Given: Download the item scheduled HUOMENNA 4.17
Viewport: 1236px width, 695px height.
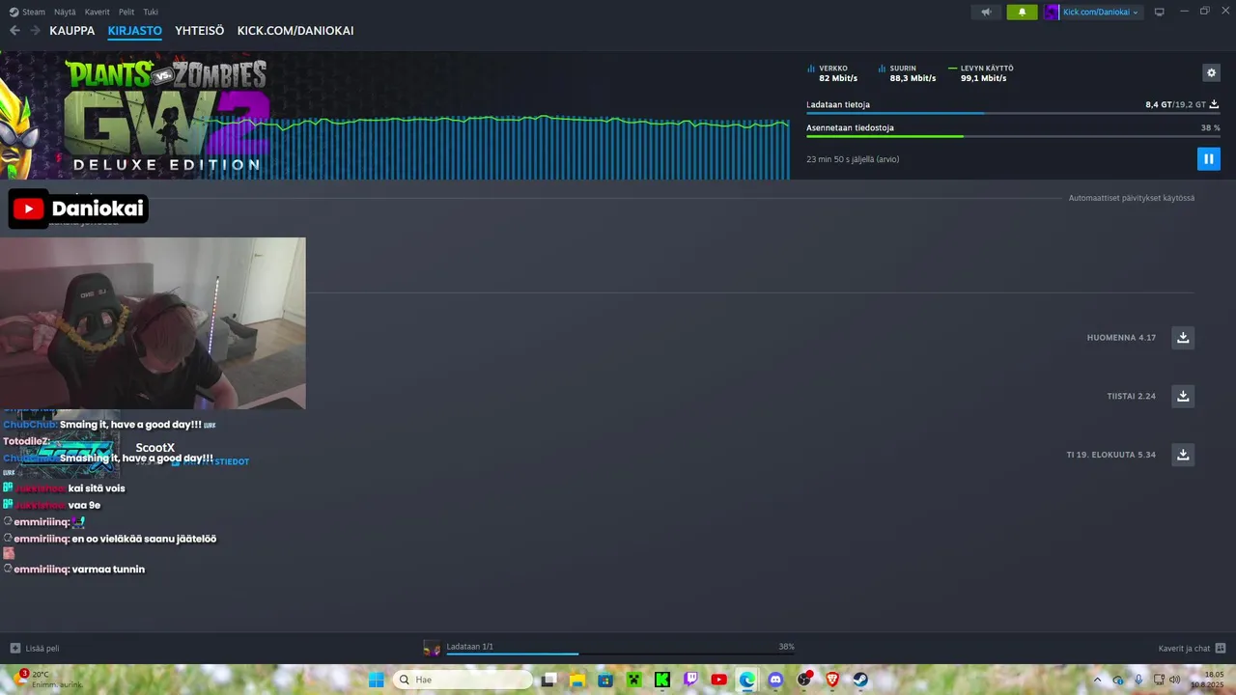Looking at the screenshot, I should (1183, 338).
